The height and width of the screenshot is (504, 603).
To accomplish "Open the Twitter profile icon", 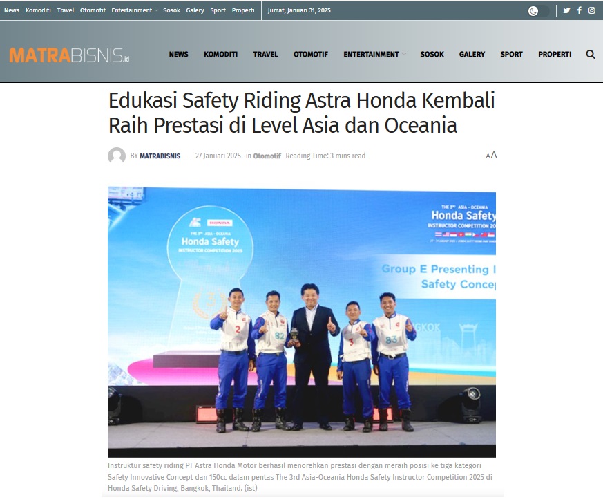I will 566,10.
